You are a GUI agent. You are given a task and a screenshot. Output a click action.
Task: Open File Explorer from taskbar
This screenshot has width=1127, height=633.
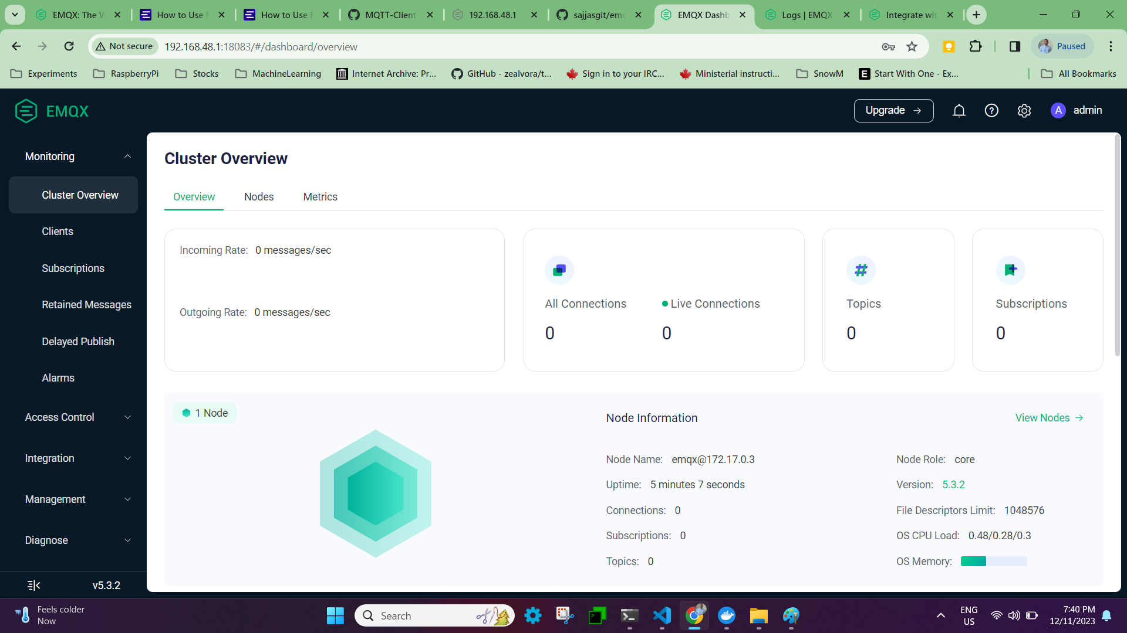759,615
